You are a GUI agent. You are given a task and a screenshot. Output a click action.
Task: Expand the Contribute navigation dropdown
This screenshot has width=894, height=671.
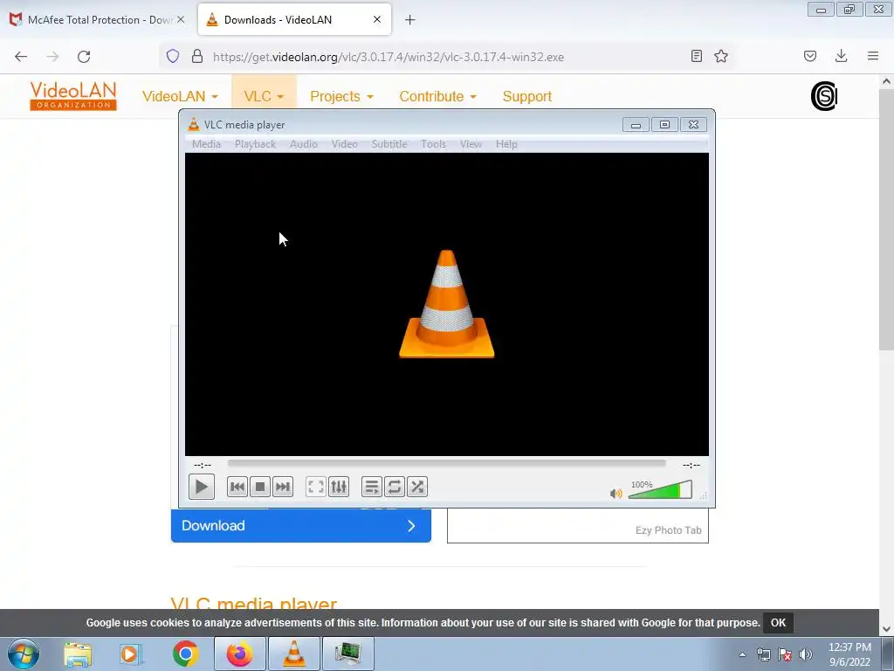pyautogui.click(x=438, y=96)
